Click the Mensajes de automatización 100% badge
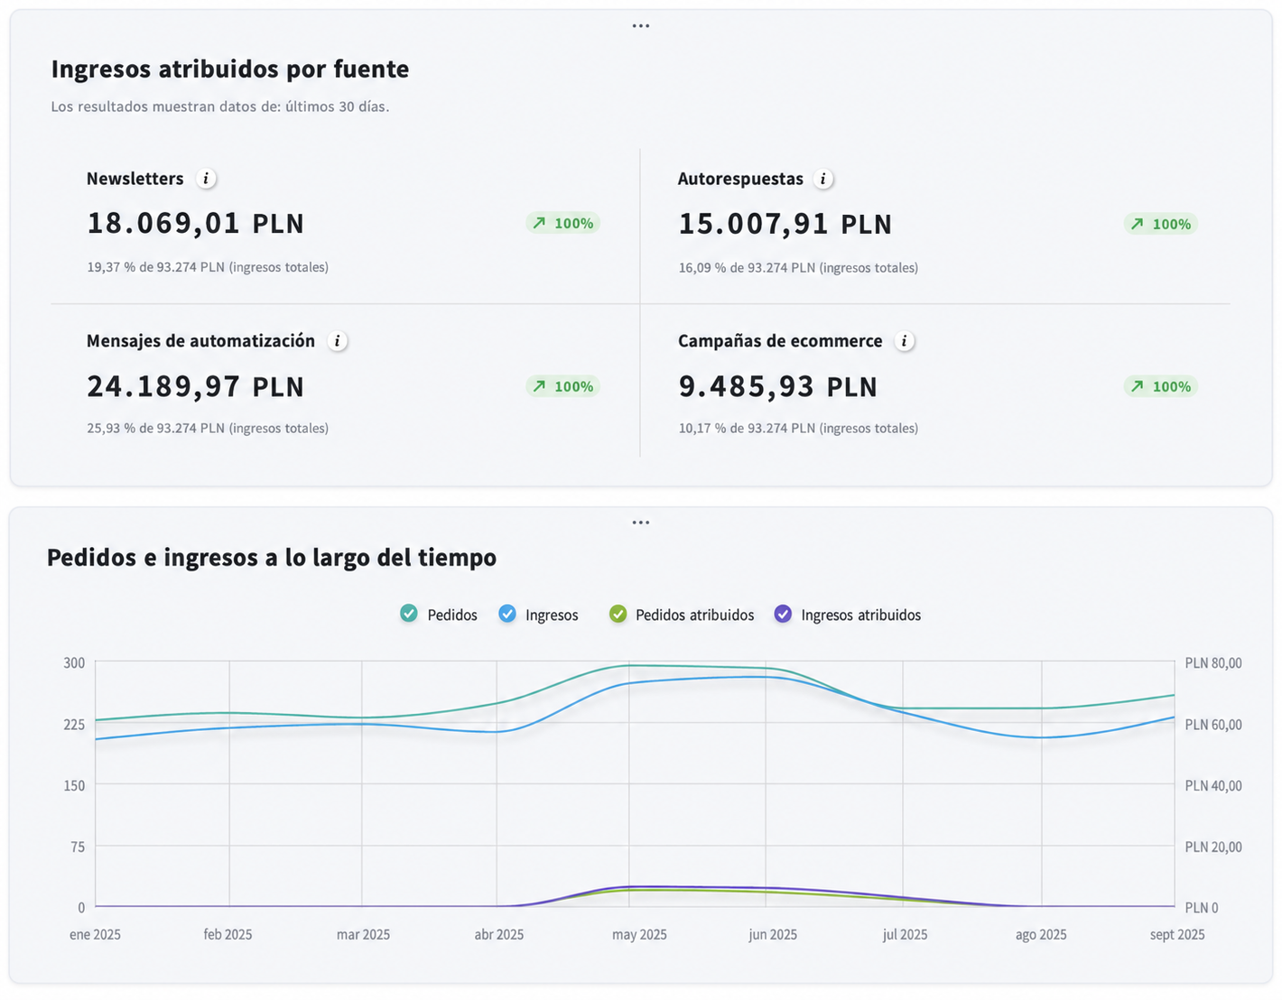 563,386
